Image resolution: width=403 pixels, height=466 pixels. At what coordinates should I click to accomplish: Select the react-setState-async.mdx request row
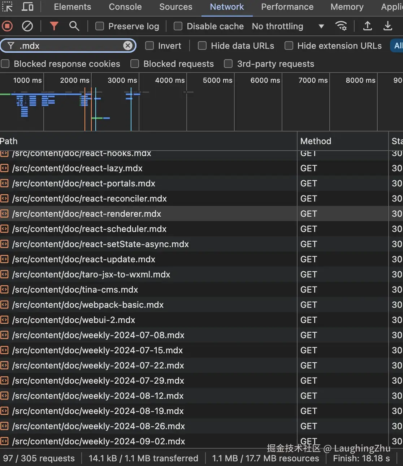point(201,244)
